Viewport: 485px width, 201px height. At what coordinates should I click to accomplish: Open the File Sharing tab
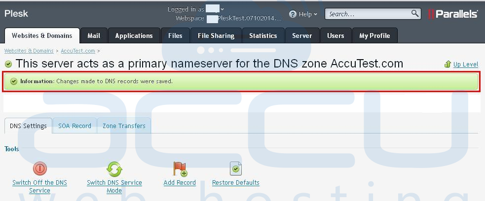216,36
